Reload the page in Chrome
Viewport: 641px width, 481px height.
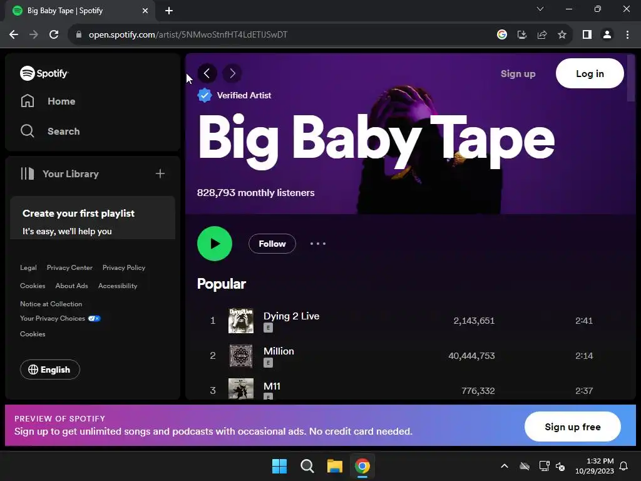[54, 35]
